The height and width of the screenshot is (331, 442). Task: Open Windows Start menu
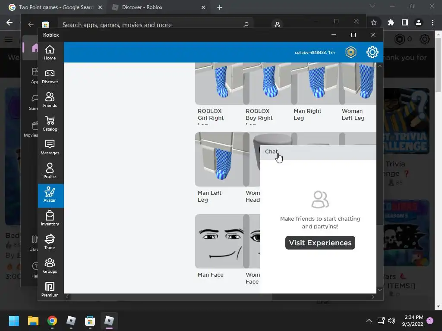[14, 321]
